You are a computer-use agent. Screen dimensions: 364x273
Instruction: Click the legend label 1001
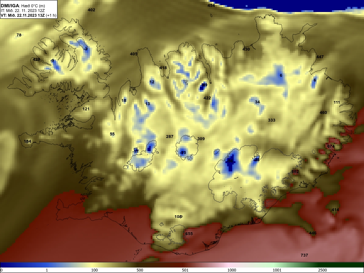(x=277, y=270)
